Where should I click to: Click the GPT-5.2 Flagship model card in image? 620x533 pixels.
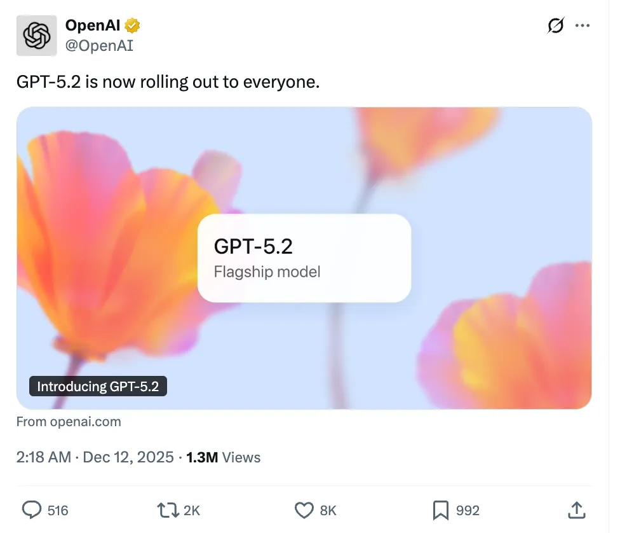click(x=304, y=258)
